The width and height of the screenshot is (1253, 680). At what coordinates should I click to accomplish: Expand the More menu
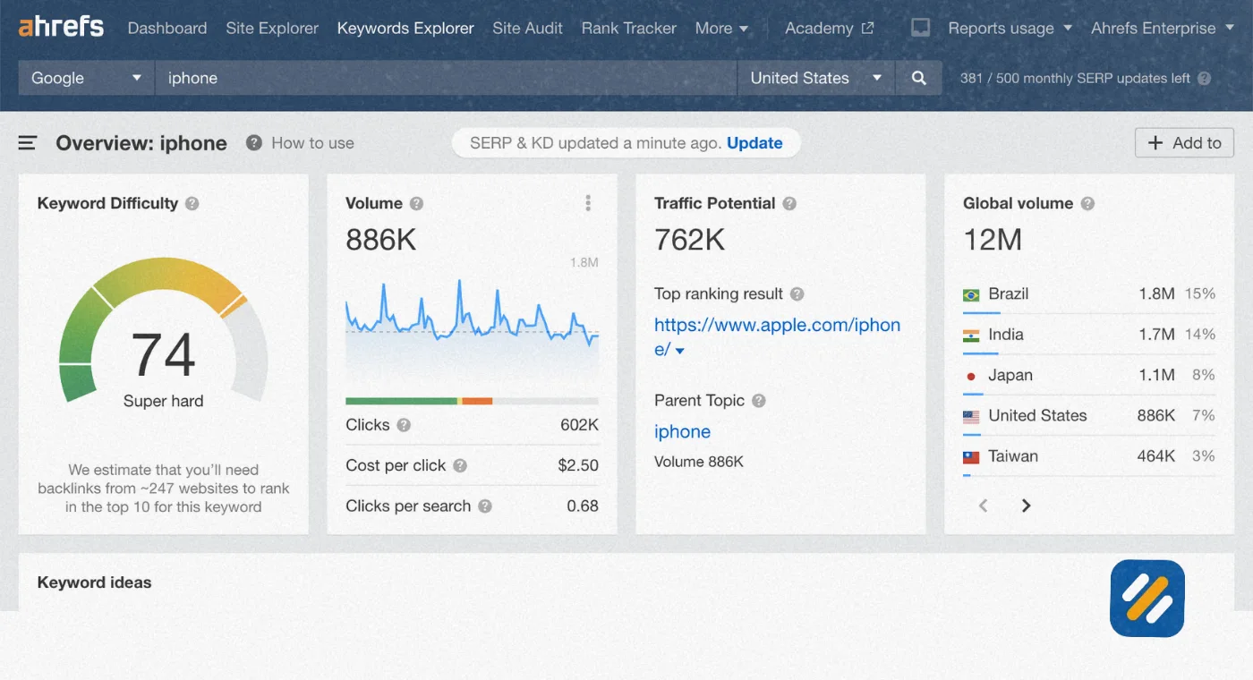(721, 28)
